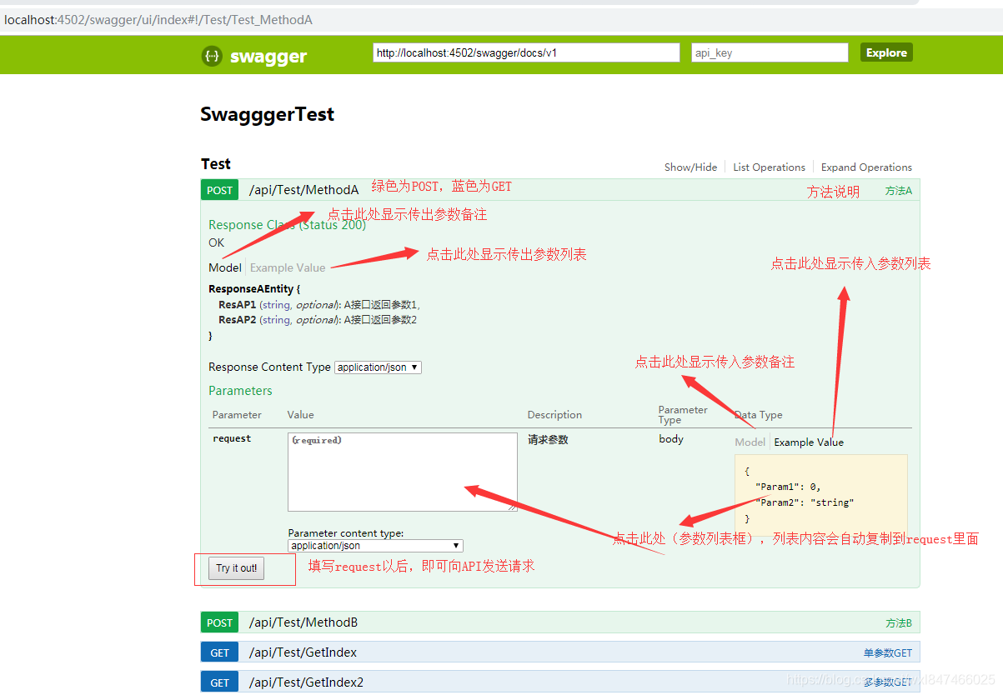The image size is (1003, 695).
Task: Expand the POST badge for /api/Test/MethodB
Action: pyautogui.click(x=219, y=622)
